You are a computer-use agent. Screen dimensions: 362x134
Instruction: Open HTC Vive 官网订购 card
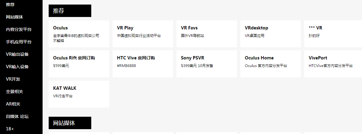pos(143,64)
